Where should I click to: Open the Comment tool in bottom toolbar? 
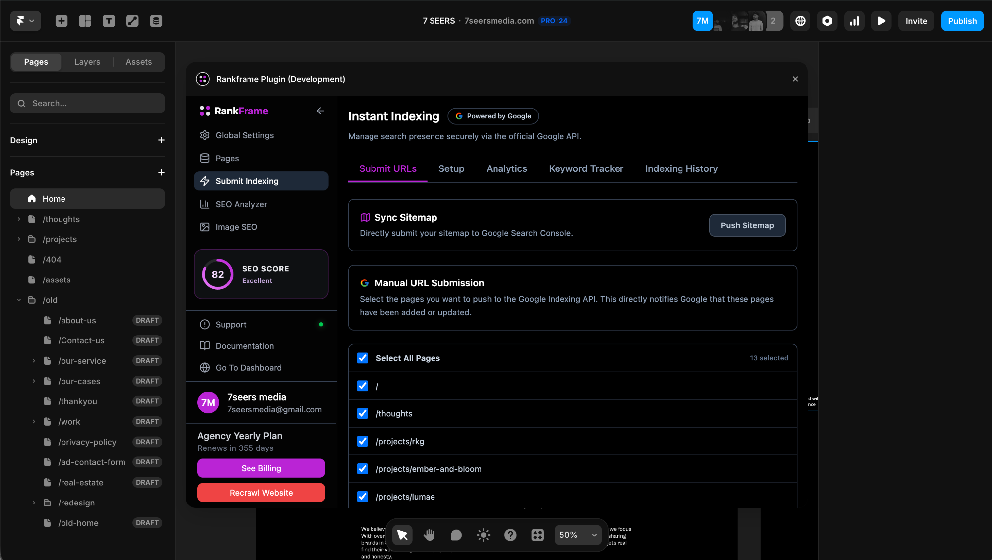pos(456,535)
